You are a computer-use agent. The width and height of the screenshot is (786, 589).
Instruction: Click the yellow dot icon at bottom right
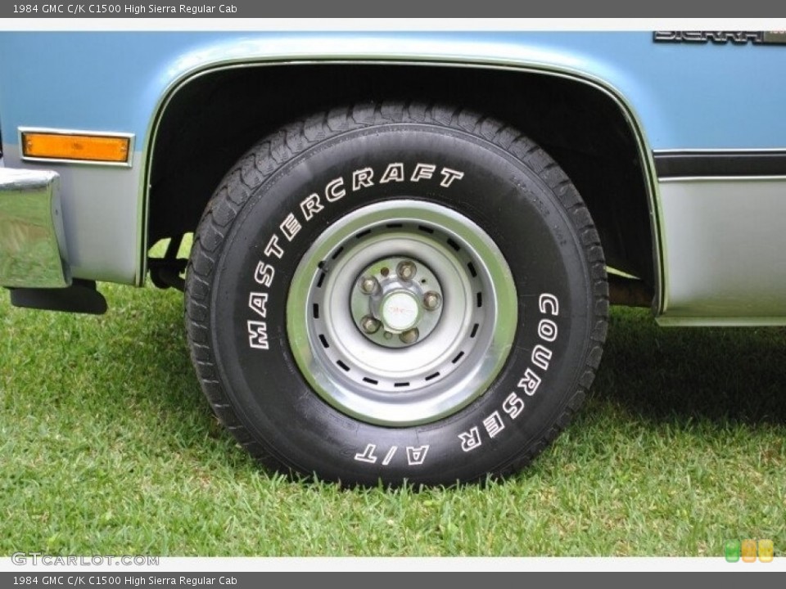pos(766,551)
